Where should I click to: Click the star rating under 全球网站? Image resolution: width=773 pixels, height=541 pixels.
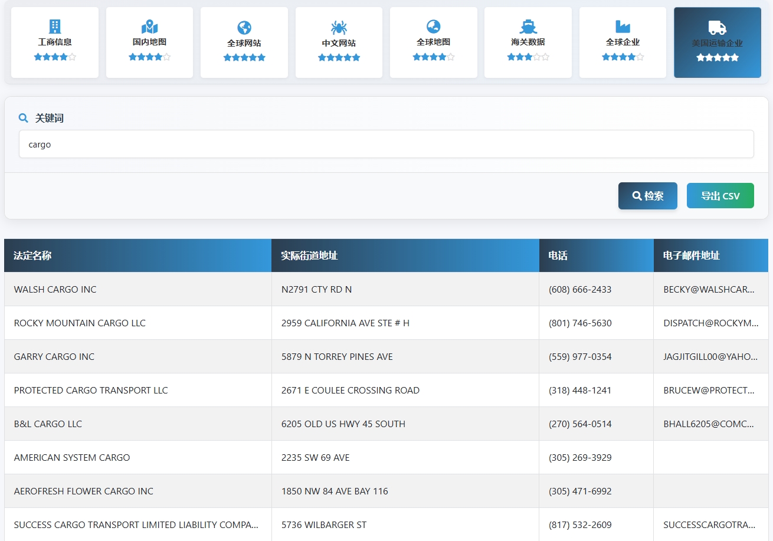point(244,58)
